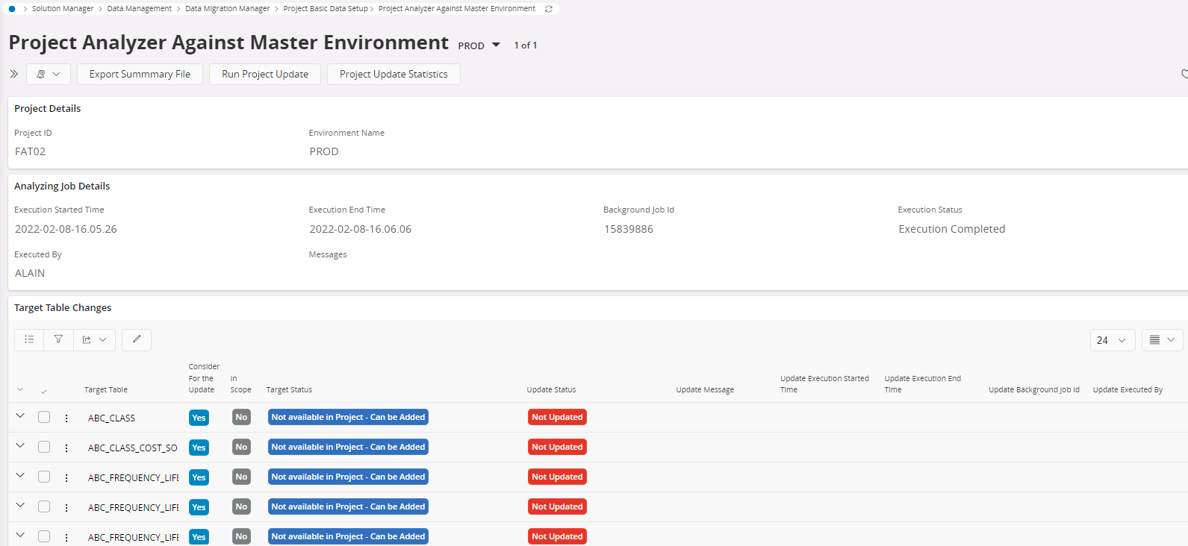Click the select-all checkmark in table header
The image size is (1188, 546).
[44, 391]
